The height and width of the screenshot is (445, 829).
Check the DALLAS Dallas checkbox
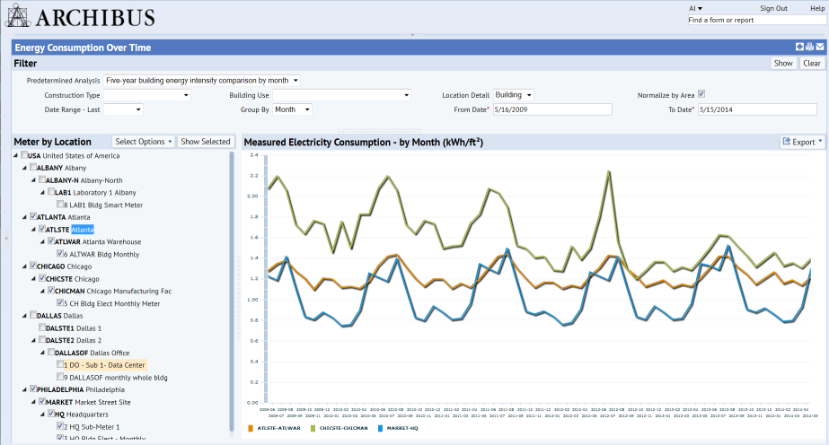[34, 316]
